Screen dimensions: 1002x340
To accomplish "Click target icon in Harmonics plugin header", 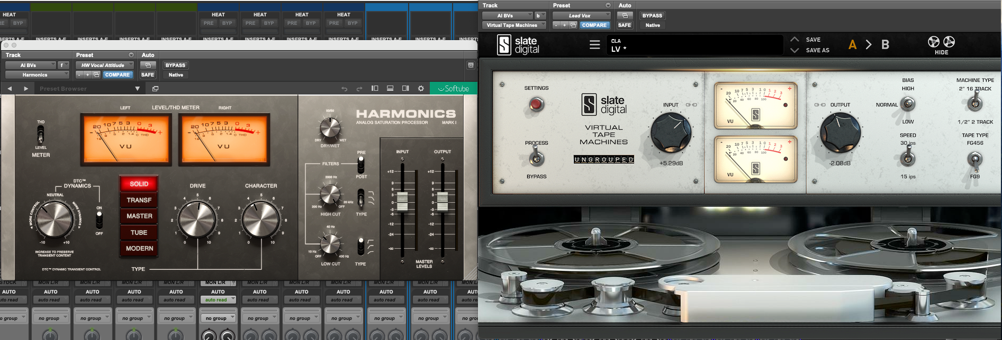I will pyautogui.click(x=471, y=65).
